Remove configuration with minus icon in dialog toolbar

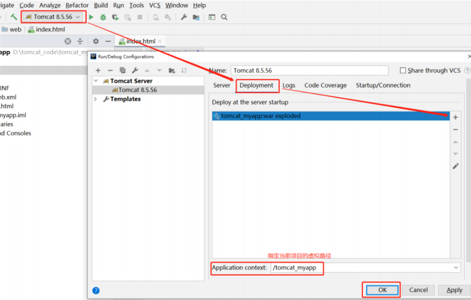(110, 70)
